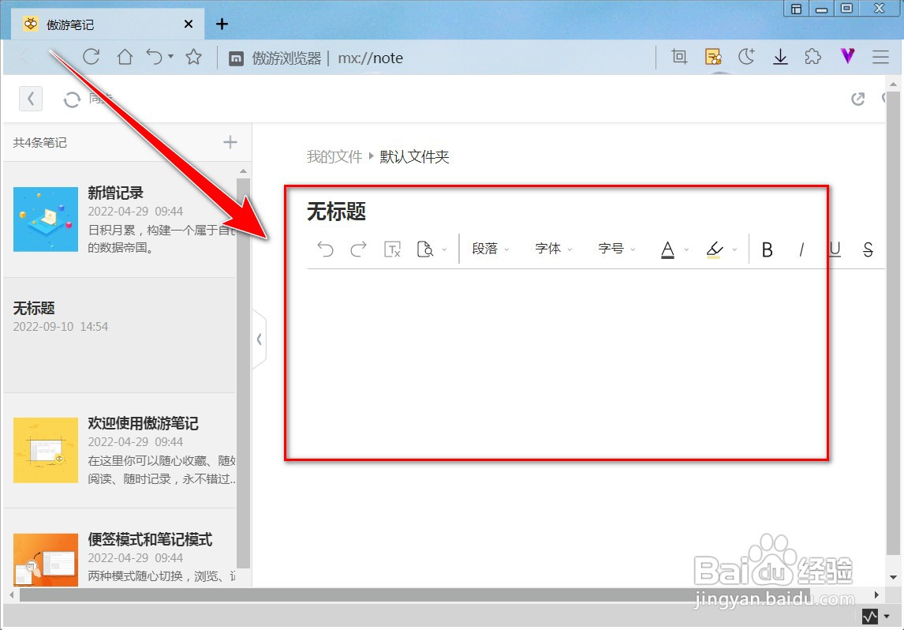Click the window layout icon in title bar
Image resolution: width=904 pixels, height=630 pixels.
click(796, 9)
